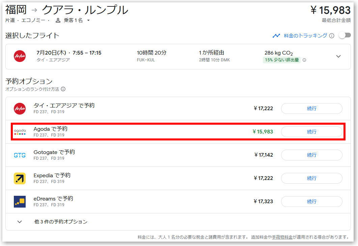Viewport: 358px width, 246px height.
Task: Open info icon next to 料金のトラッキング
Action: pyautogui.click(x=332, y=36)
